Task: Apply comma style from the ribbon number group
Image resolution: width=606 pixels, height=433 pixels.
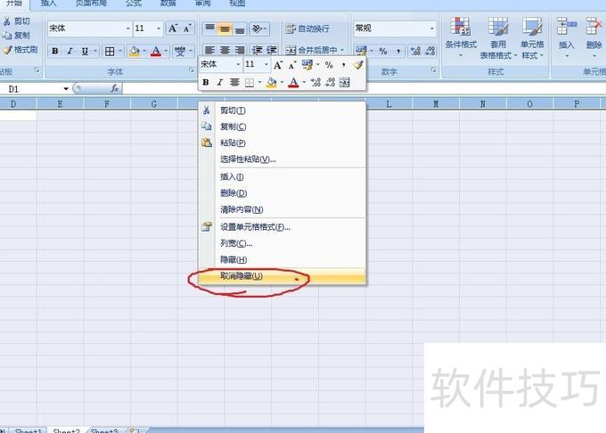Action: tap(398, 51)
